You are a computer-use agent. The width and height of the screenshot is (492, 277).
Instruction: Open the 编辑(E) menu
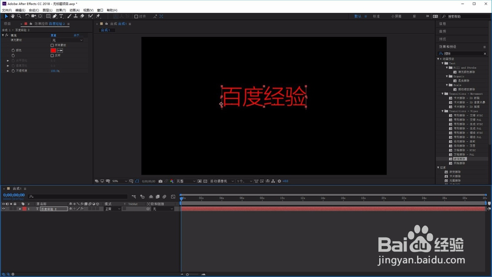click(20, 10)
